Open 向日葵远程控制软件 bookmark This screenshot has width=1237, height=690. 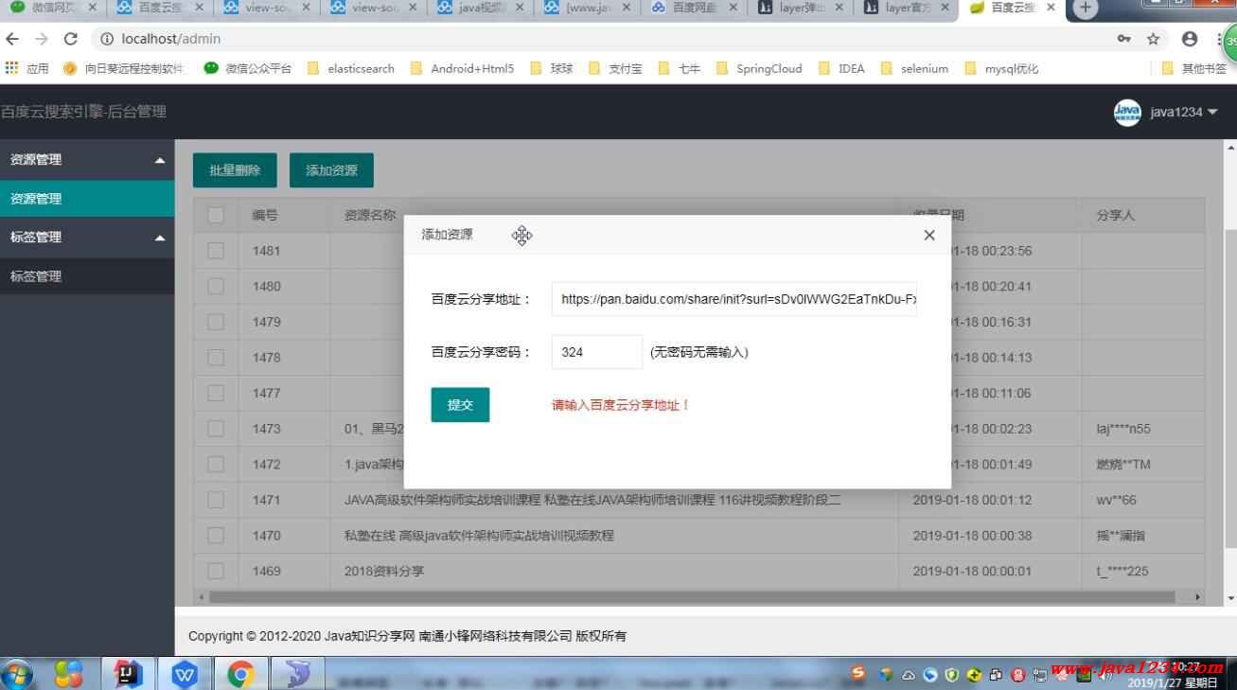[123, 68]
